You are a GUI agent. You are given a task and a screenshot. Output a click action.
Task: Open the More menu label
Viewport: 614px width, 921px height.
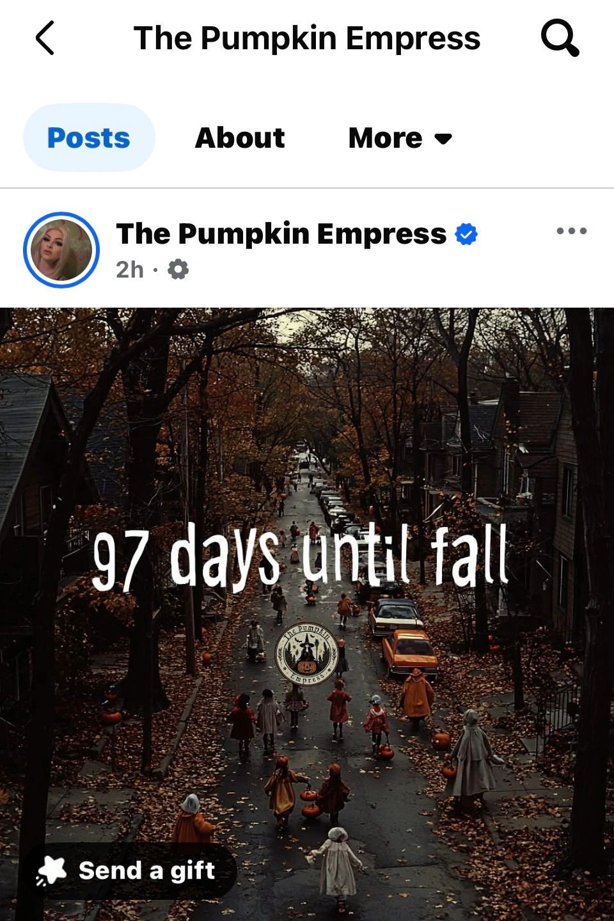386,138
